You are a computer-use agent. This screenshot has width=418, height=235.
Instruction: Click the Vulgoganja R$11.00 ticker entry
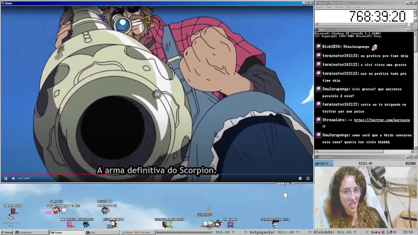pos(272,232)
